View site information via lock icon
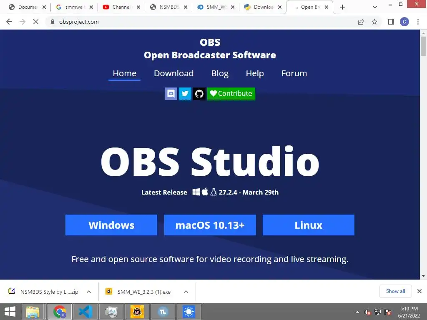The height and width of the screenshot is (320, 427). pyautogui.click(x=53, y=22)
